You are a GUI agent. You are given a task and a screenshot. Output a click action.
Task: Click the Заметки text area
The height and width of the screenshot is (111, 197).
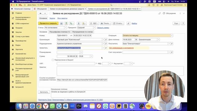click(120, 71)
